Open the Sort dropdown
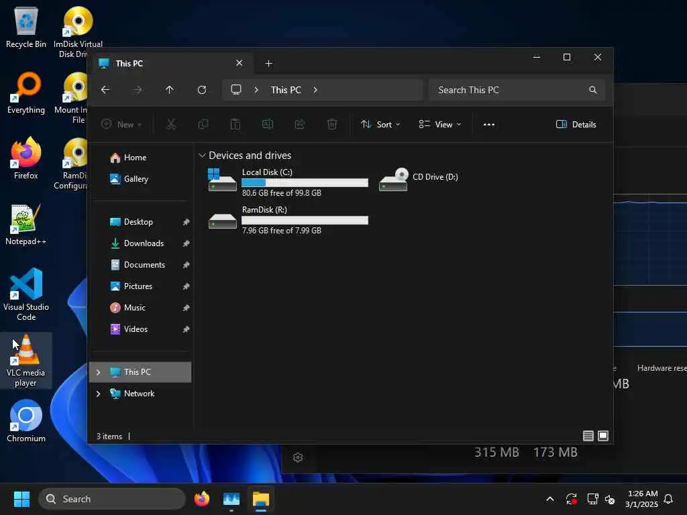The height and width of the screenshot is (515, 687). pyautogui.click(x=380, y=124)
